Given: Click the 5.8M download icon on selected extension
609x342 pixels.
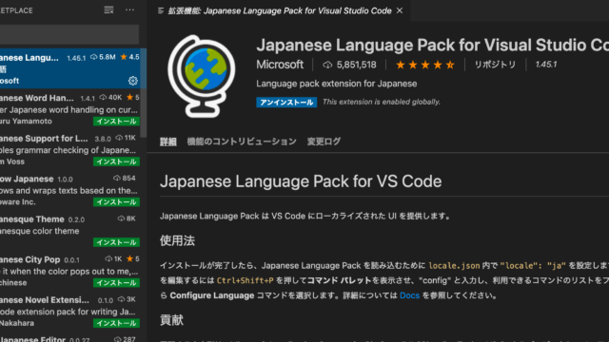Looking at the screenshot, I should pyautogui.click(x=93, y=57).
